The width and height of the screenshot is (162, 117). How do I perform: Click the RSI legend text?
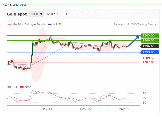15,87
